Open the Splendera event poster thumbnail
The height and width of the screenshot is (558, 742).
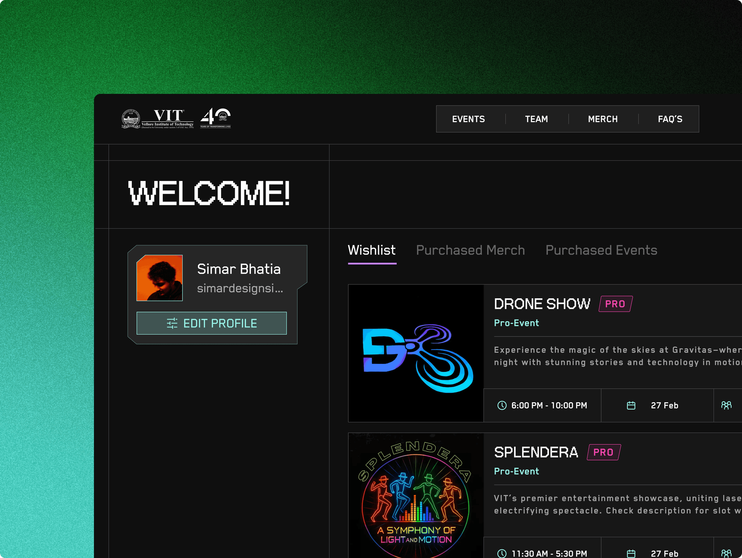point(416,496)
